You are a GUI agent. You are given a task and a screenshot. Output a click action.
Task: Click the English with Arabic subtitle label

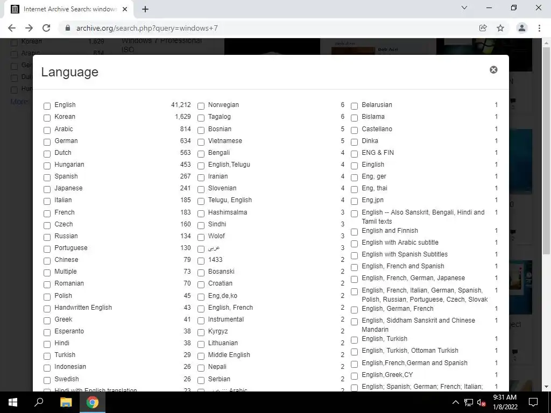[400, 243]
